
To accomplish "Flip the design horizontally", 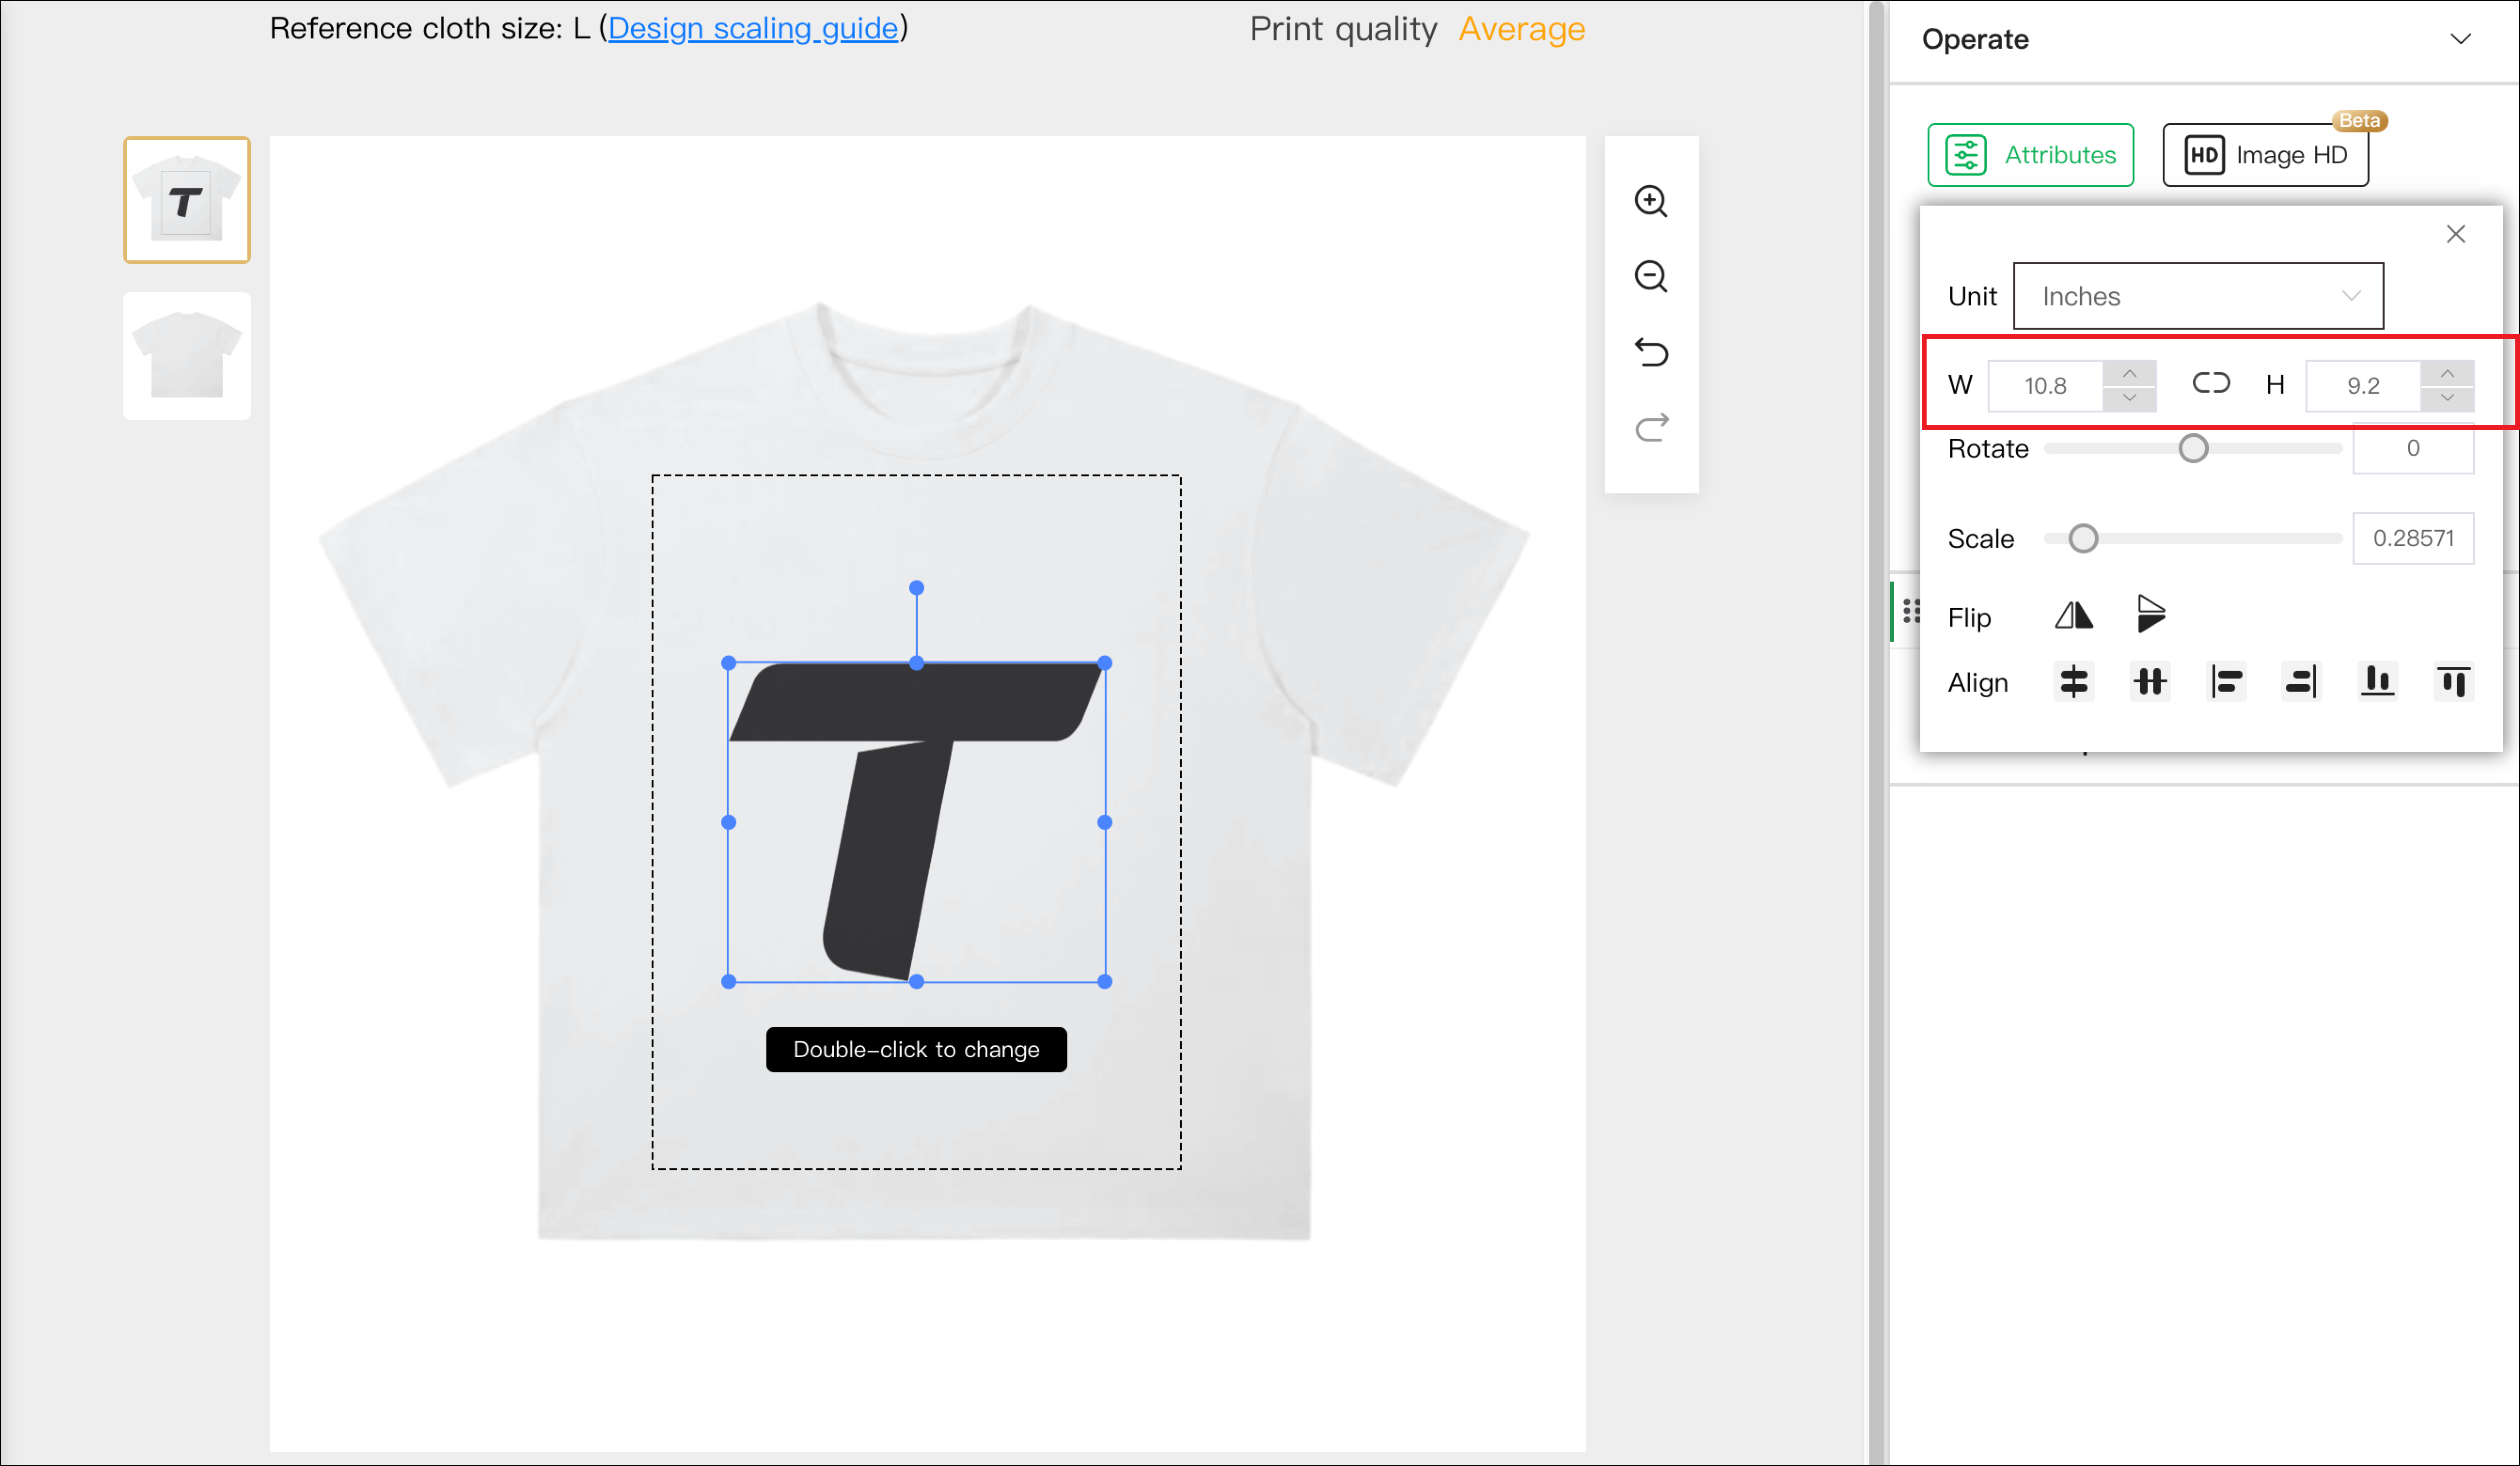I will (2074, 616).
